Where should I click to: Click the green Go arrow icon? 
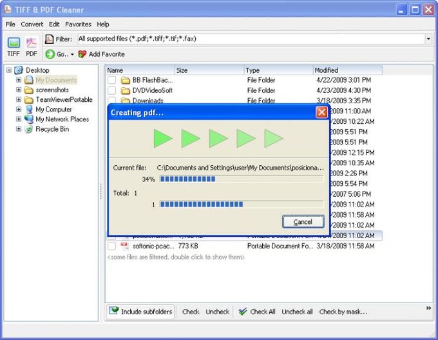click(x=50, y=54)
